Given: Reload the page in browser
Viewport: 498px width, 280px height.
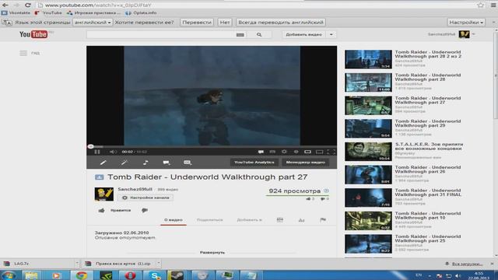Looking at the screenshot, I should (x=28, y=5).
